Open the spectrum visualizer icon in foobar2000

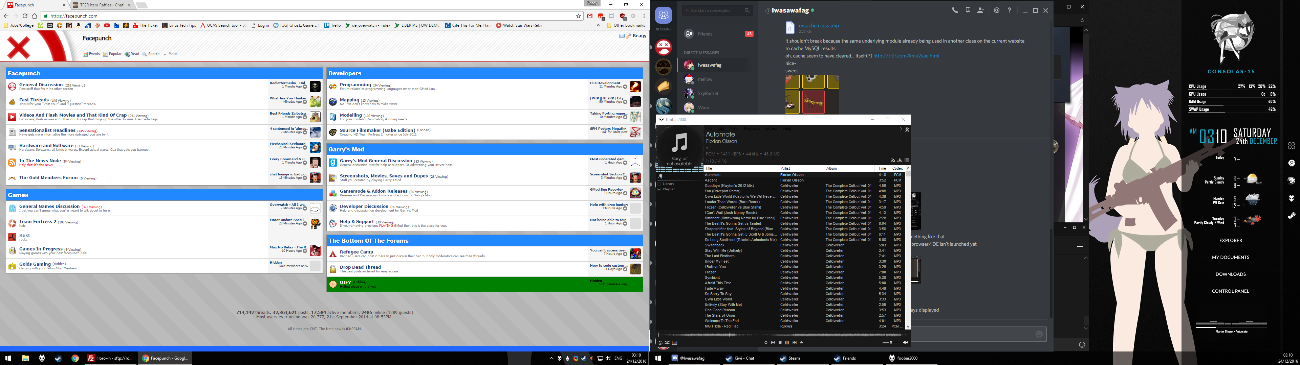[x=675, y=343]
